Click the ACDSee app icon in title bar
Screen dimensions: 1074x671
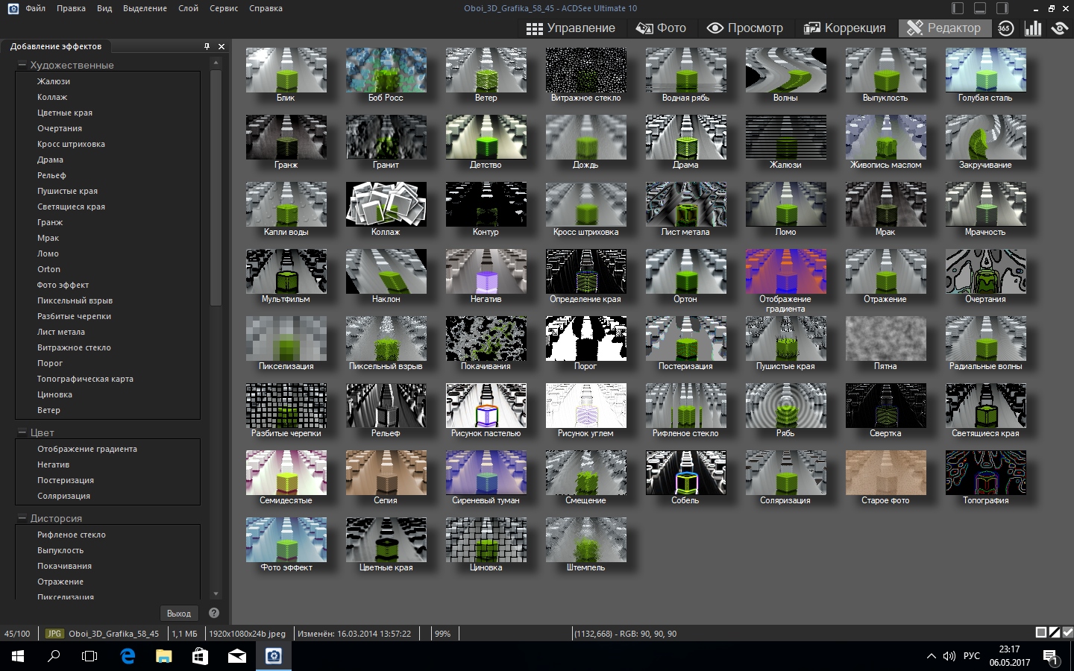(13, 8)
